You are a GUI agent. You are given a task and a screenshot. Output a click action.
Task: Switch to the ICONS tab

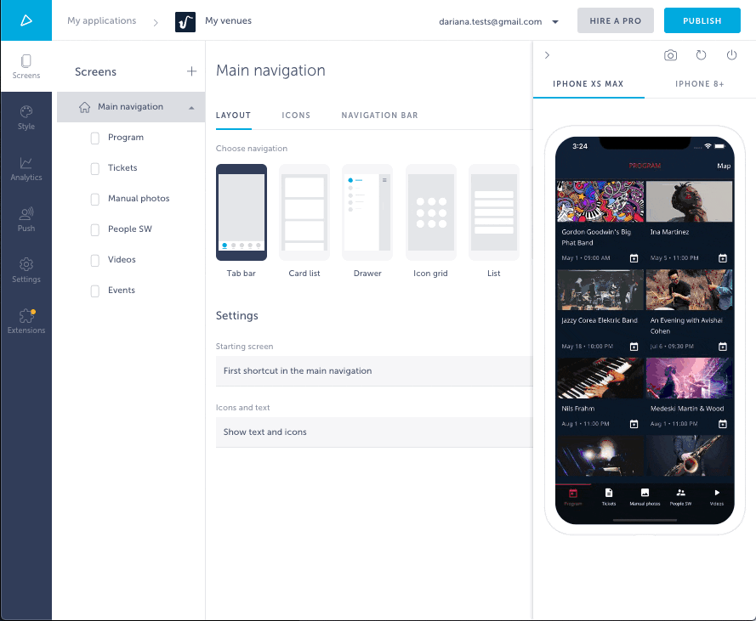click(x=296, y=115)
